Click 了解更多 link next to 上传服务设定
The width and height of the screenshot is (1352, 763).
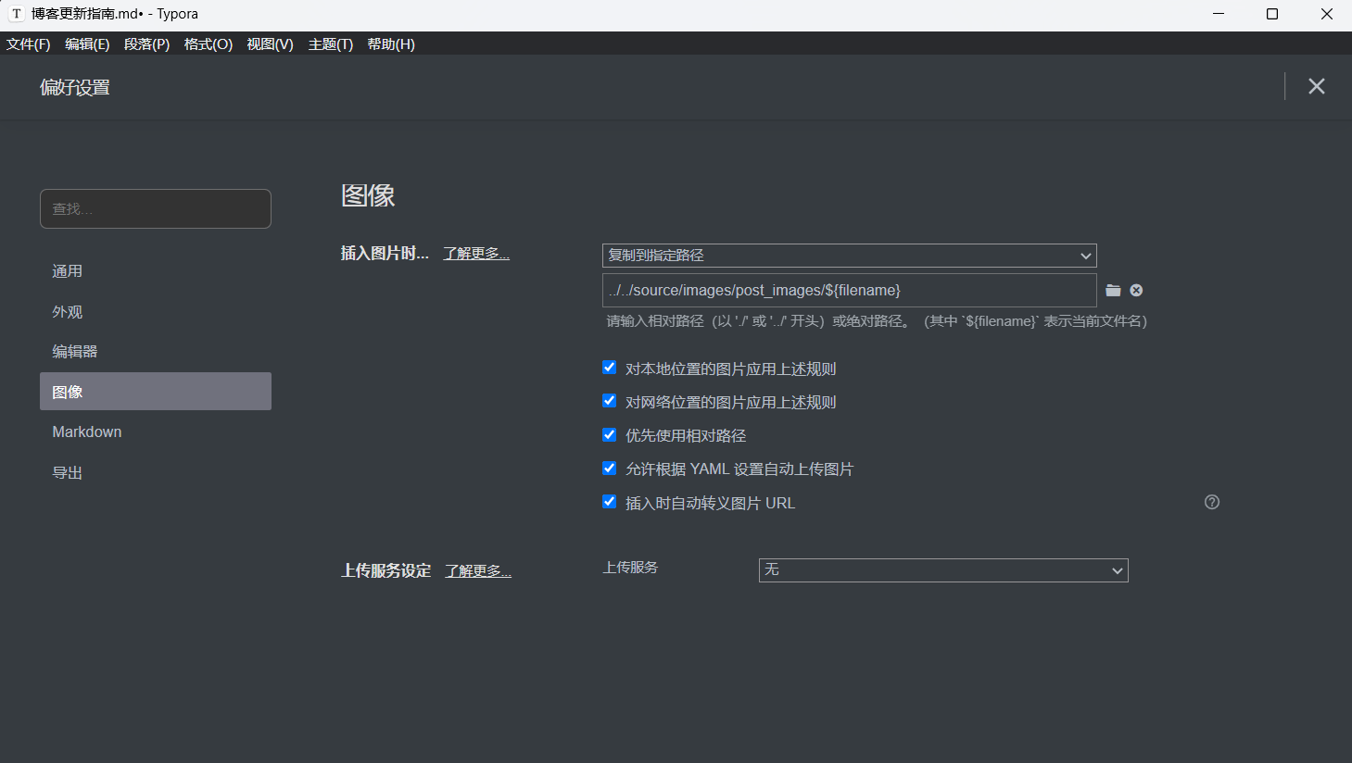tap(478, 571)
